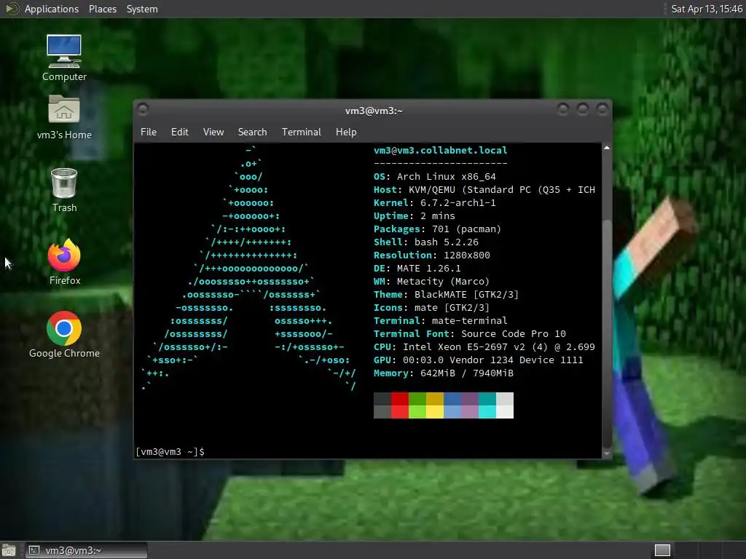Click the Terminal Font: Source Code Pro line
Screen dimensions: 746x559
470,333
